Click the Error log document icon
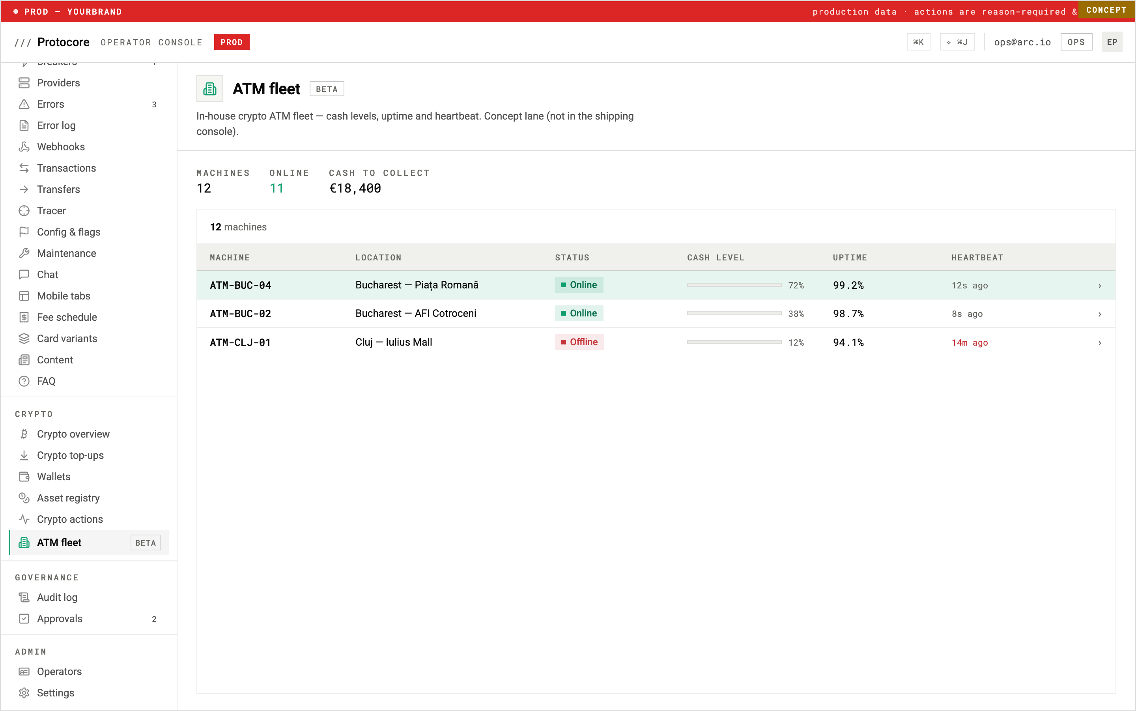Image resolution: width=1136 pixels, height=711 pixels. point(24,125)
